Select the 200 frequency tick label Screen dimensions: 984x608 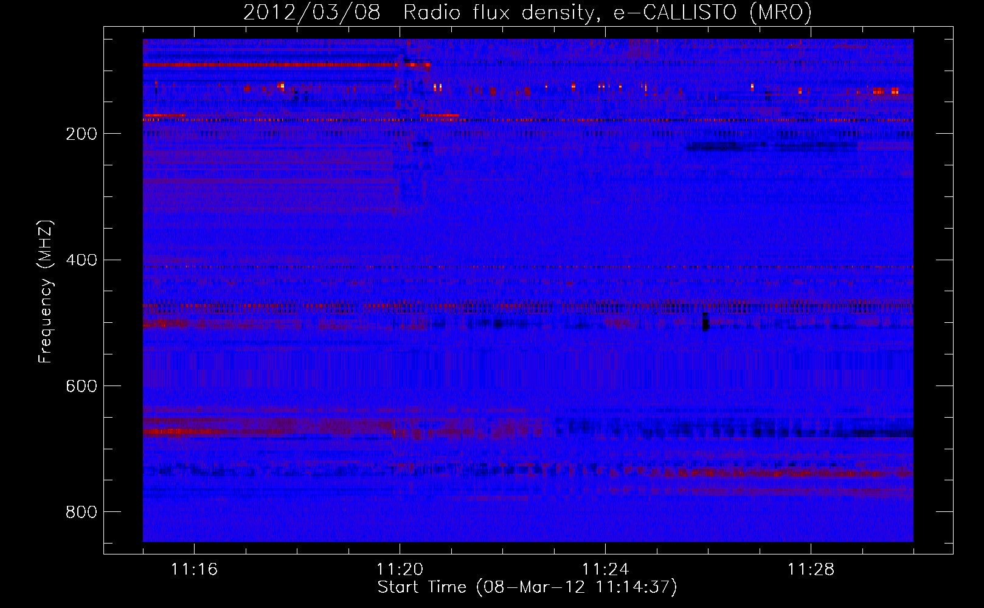[81, 134]
